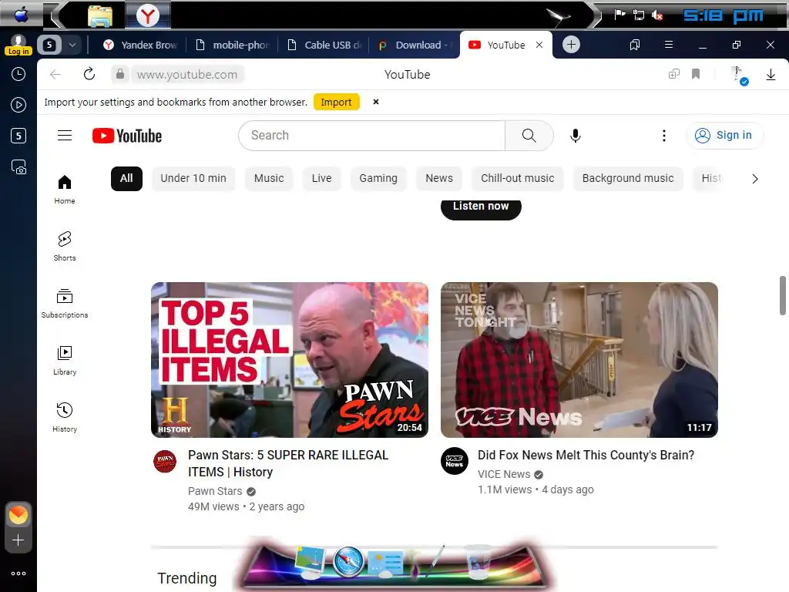The width and height of the screenshot is (789, 592).
Task: Open the video player sidebar icon
Action: click(x=18, y=105)
